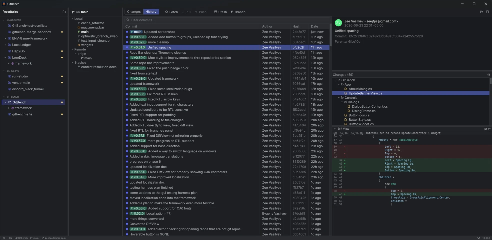Select the optimistic_branch_swap branch
This screenshot has height=240, width=492.
(99, 36)
